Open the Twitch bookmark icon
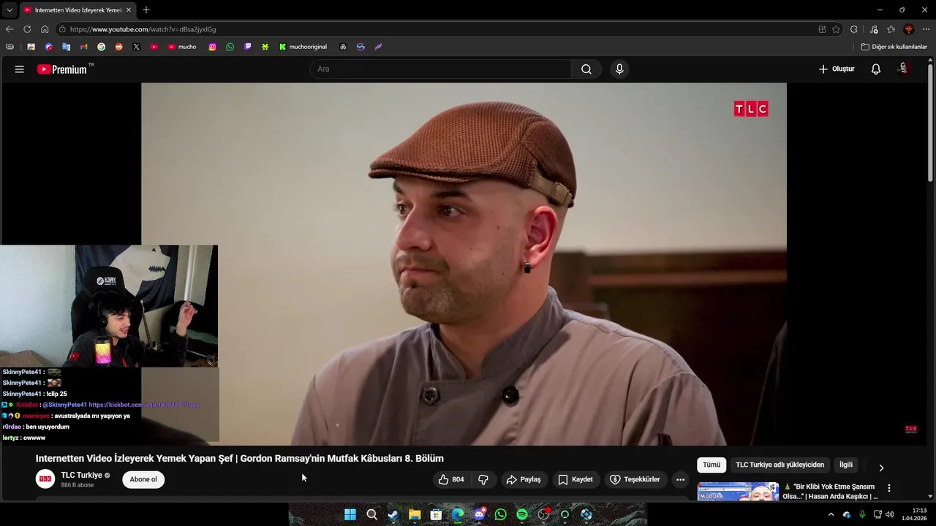This screenshot has height=526, width=936. [248, 47]
